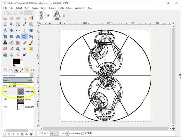Select the Paintbrush tool

(31, 42)
